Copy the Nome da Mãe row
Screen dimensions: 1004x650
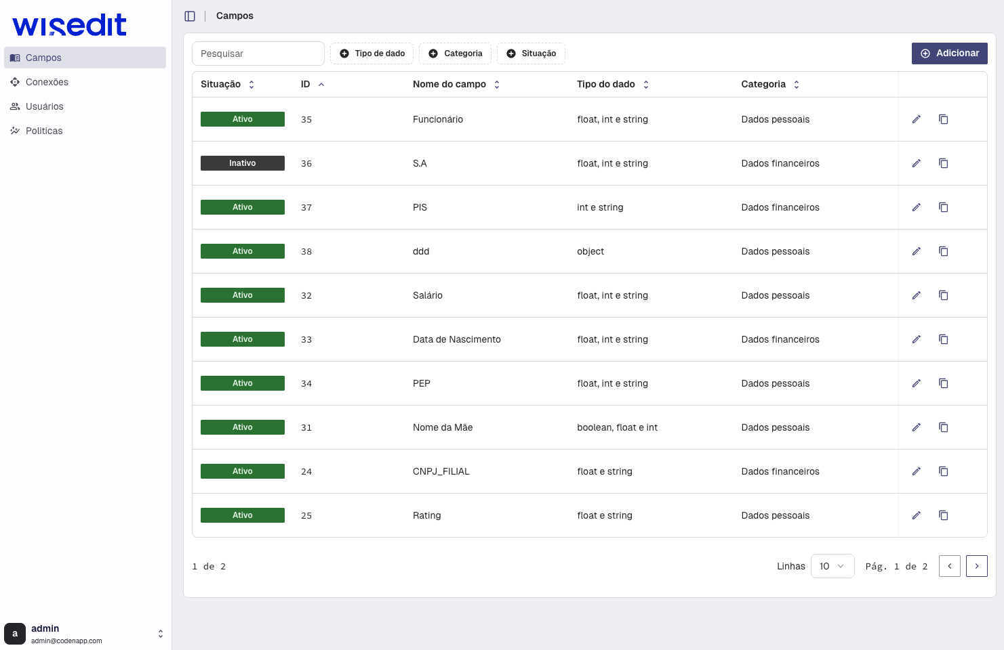(943, 427)
